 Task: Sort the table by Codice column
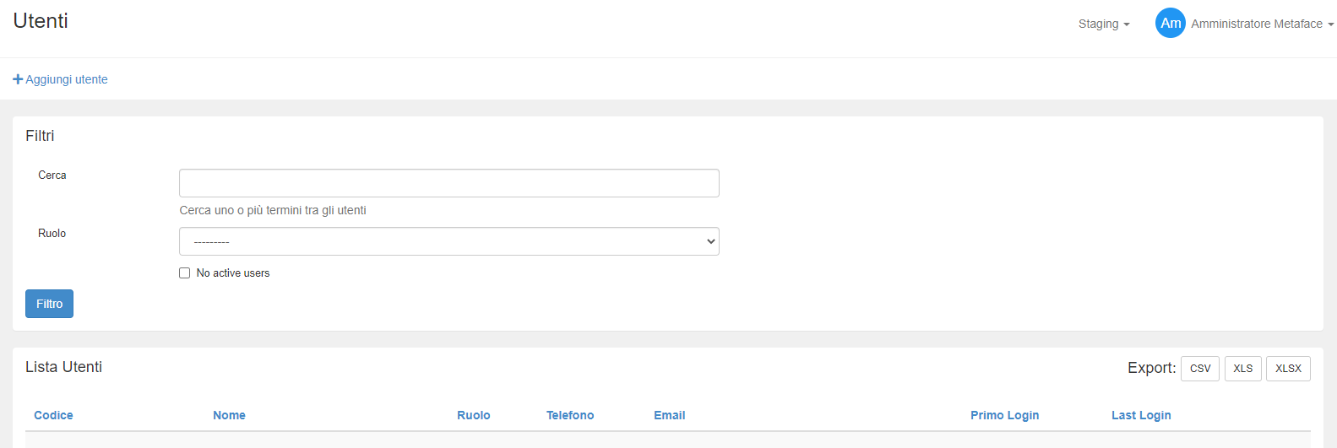tap(53, 415)
